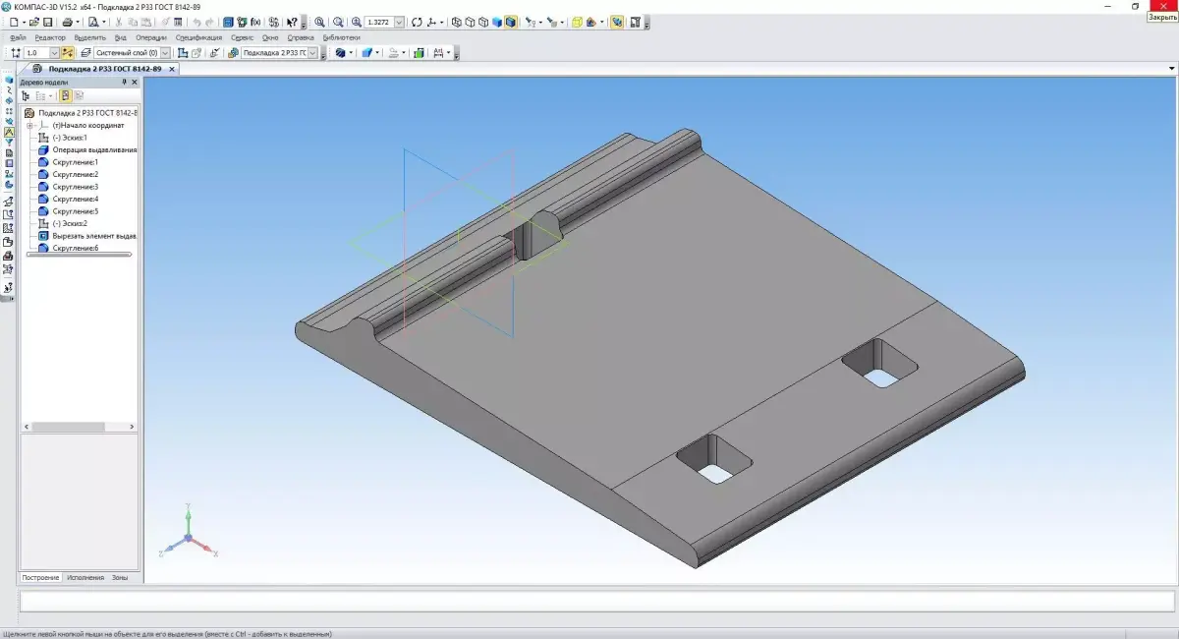Open the Сервис menu
The image size is (1179, 639).
tap(242, 37)
